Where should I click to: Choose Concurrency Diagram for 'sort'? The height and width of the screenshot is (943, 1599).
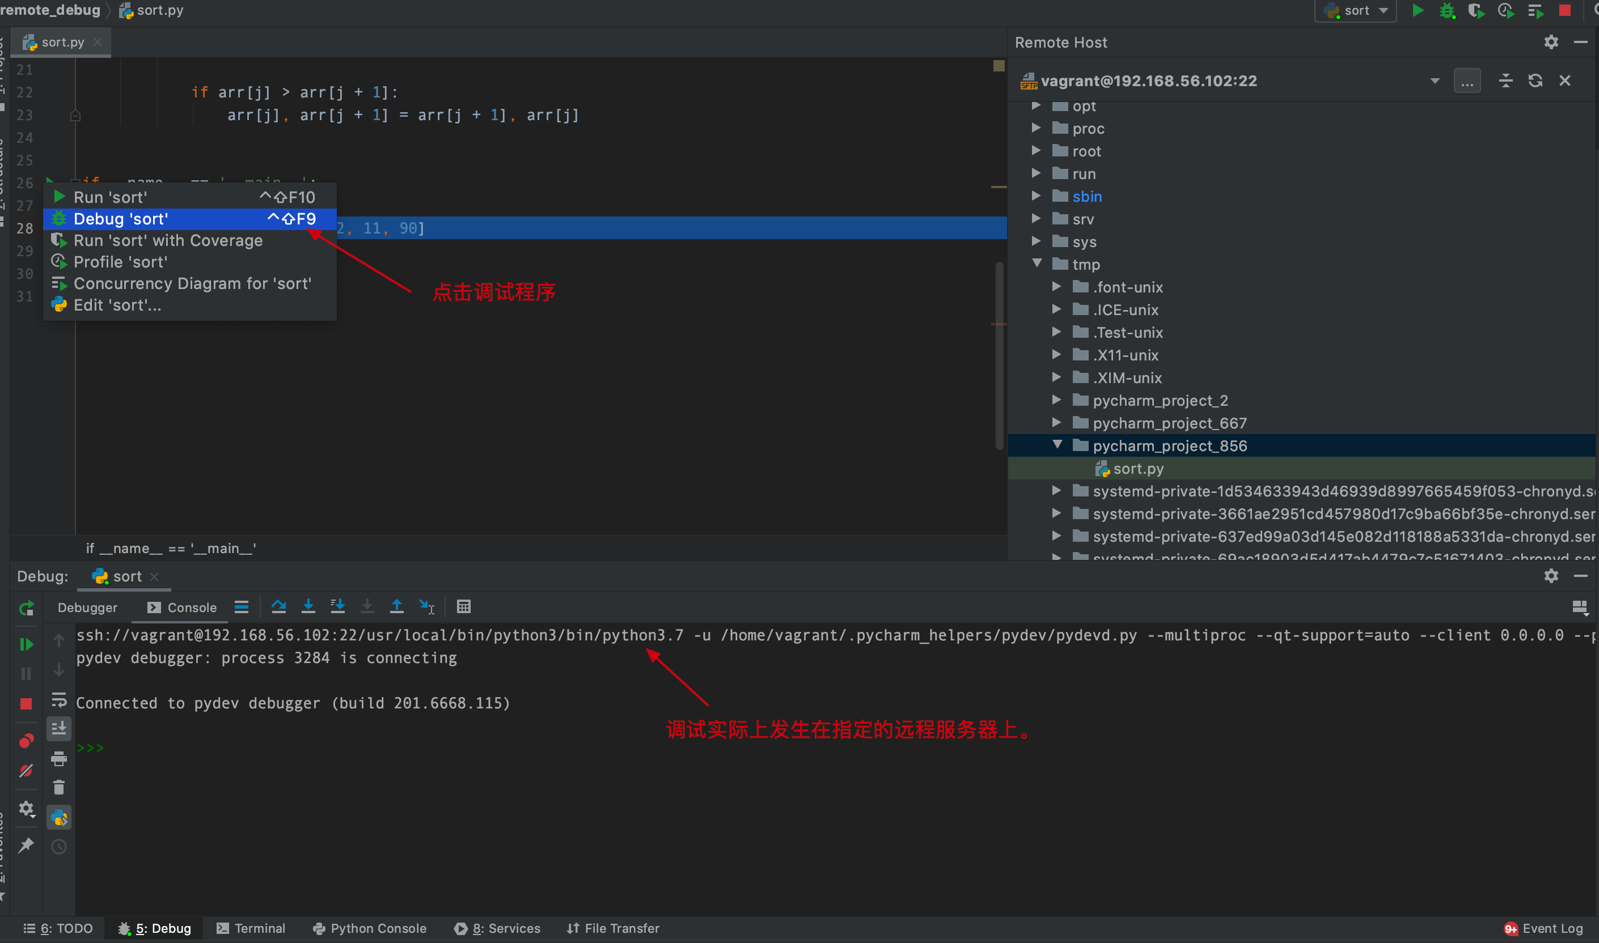click(189, 283)
